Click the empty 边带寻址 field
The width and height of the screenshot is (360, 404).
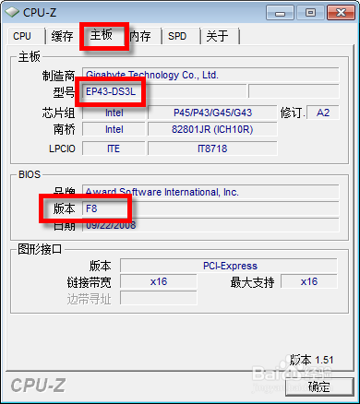(x=159, y=298)
